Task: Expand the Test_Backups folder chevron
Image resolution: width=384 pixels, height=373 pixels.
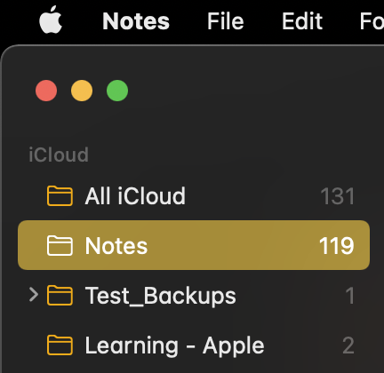Action: pos(34,295)
